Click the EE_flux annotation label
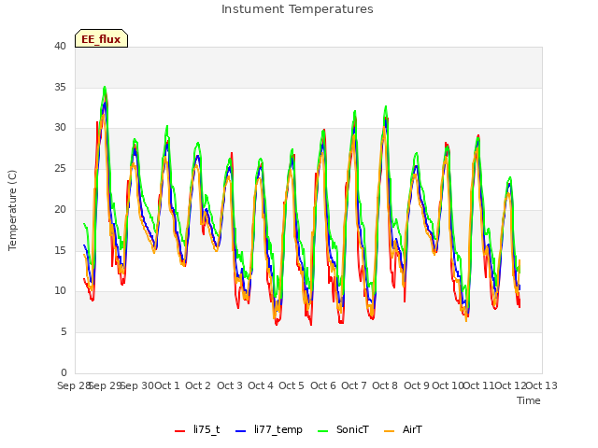Screen dimensions: 598x448 click(101, 38)
